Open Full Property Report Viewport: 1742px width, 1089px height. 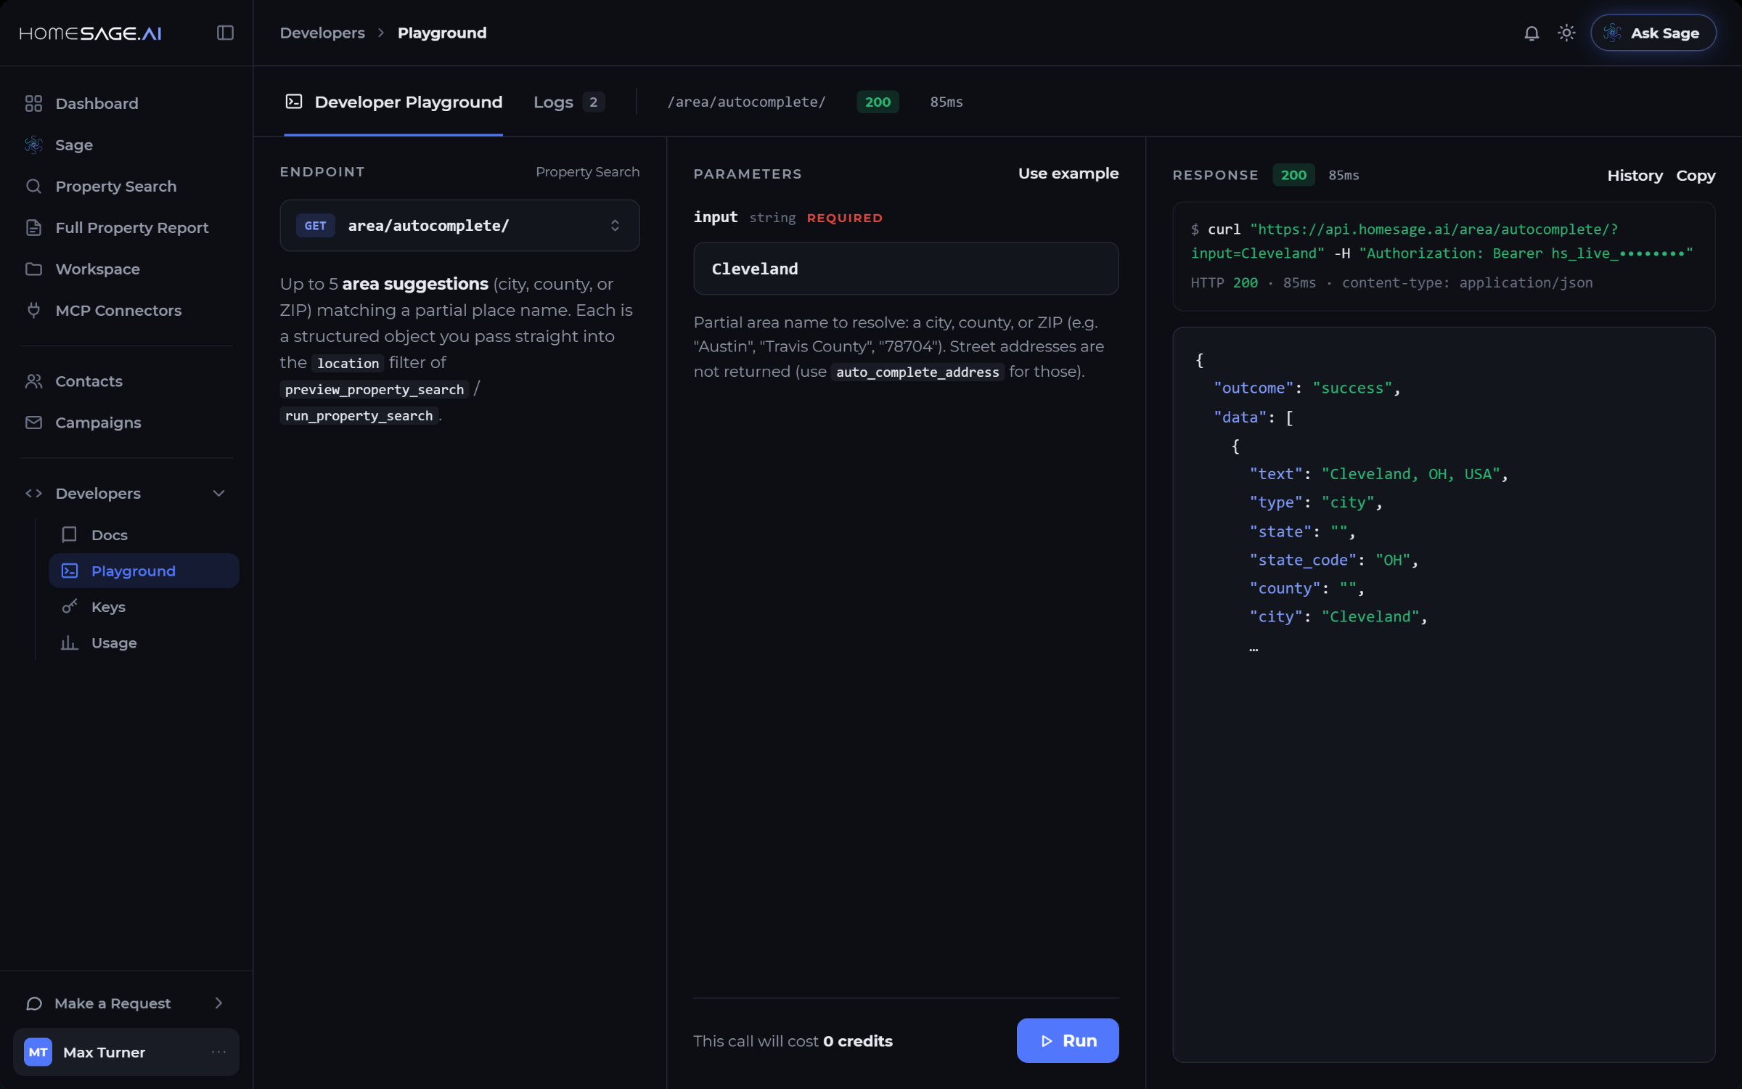126,227
